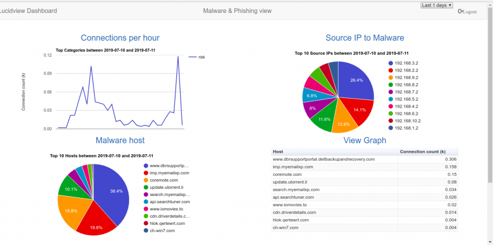493x245 pixels.
Task: Click the search.myemailxp... legend entry
Action: coord(167,195)
